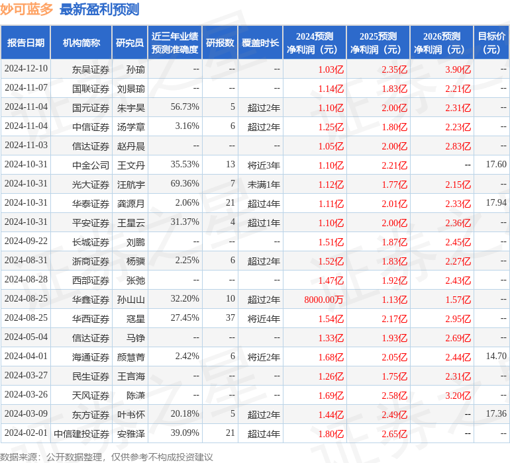Select target price 14.70
Image resolution: width=510 pixels, height=463 pixels.
(x=496, y=356)
